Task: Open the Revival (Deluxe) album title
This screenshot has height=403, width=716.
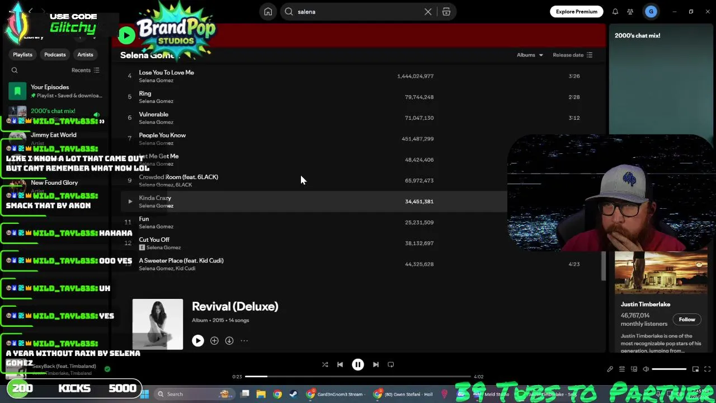Action: [235, 307]
